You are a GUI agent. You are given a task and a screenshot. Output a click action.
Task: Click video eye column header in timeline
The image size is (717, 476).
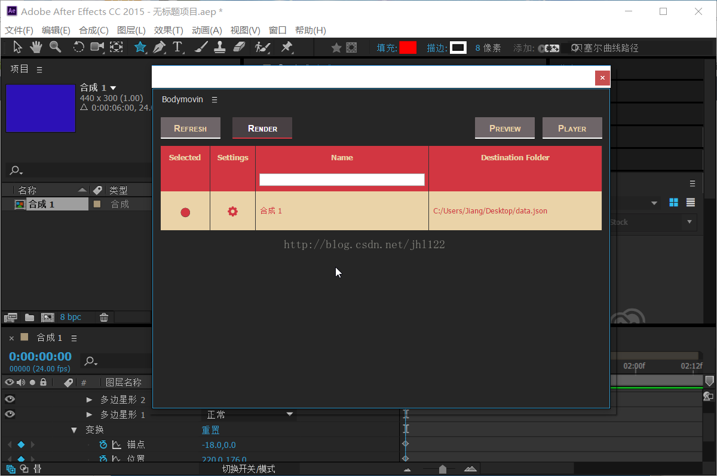(x=9, y=382)
